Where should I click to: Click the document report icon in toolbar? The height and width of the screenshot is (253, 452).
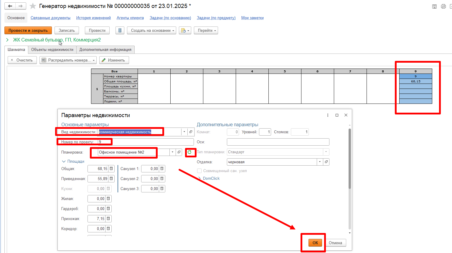click(120, 30)
